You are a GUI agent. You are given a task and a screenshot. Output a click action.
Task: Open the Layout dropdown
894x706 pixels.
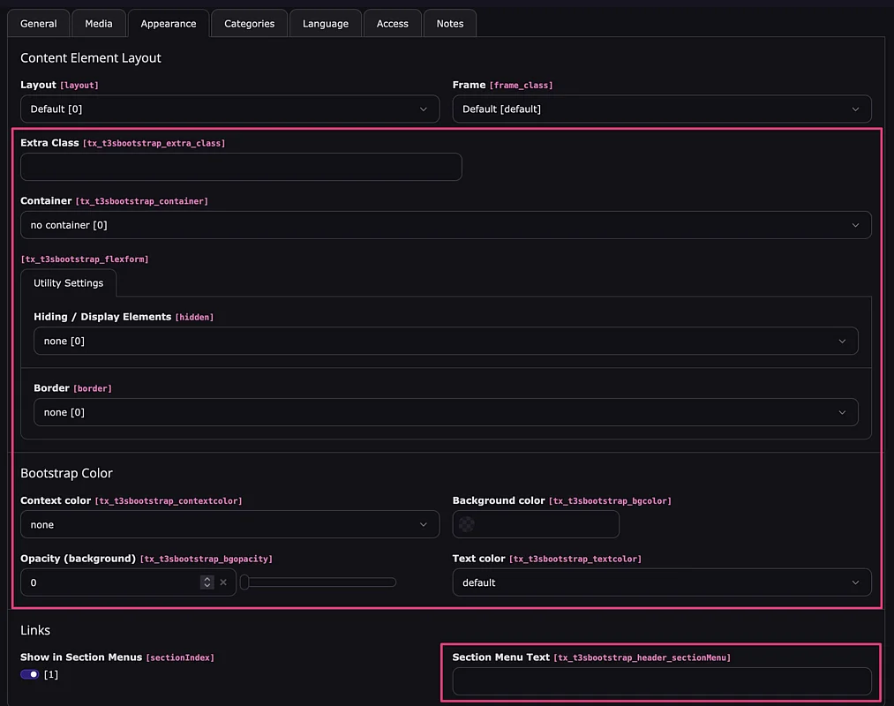pos(229,109)
